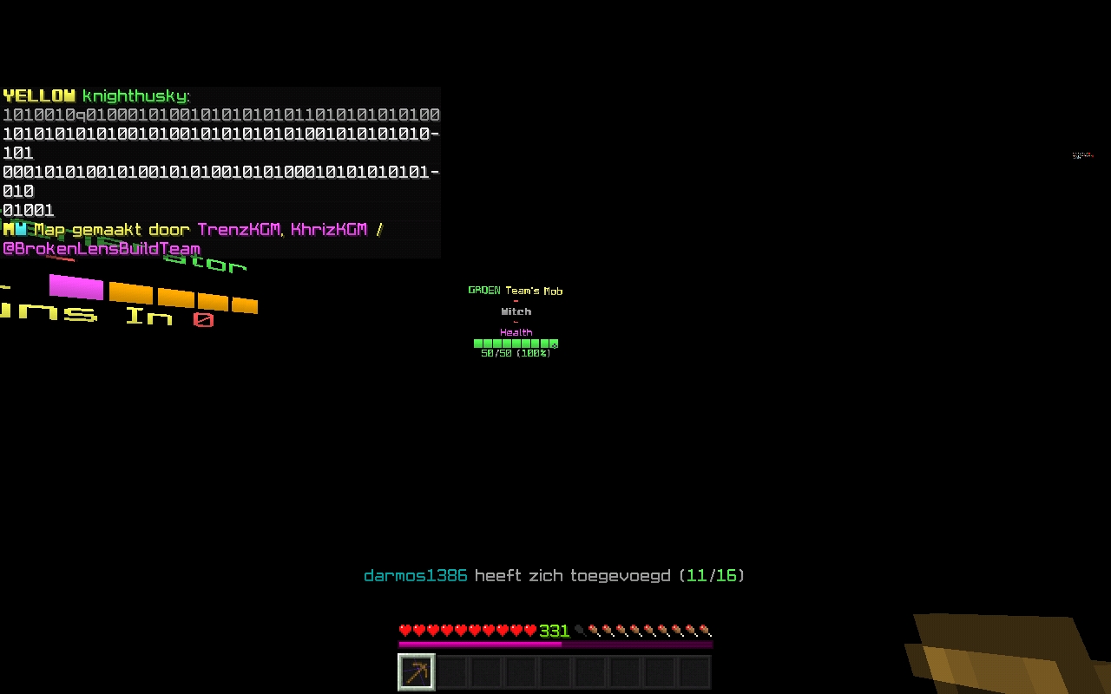Viewport: 1111px width, 694px height.
Task: Click the 'Witch' mob name tag
Action: point(516,311)
